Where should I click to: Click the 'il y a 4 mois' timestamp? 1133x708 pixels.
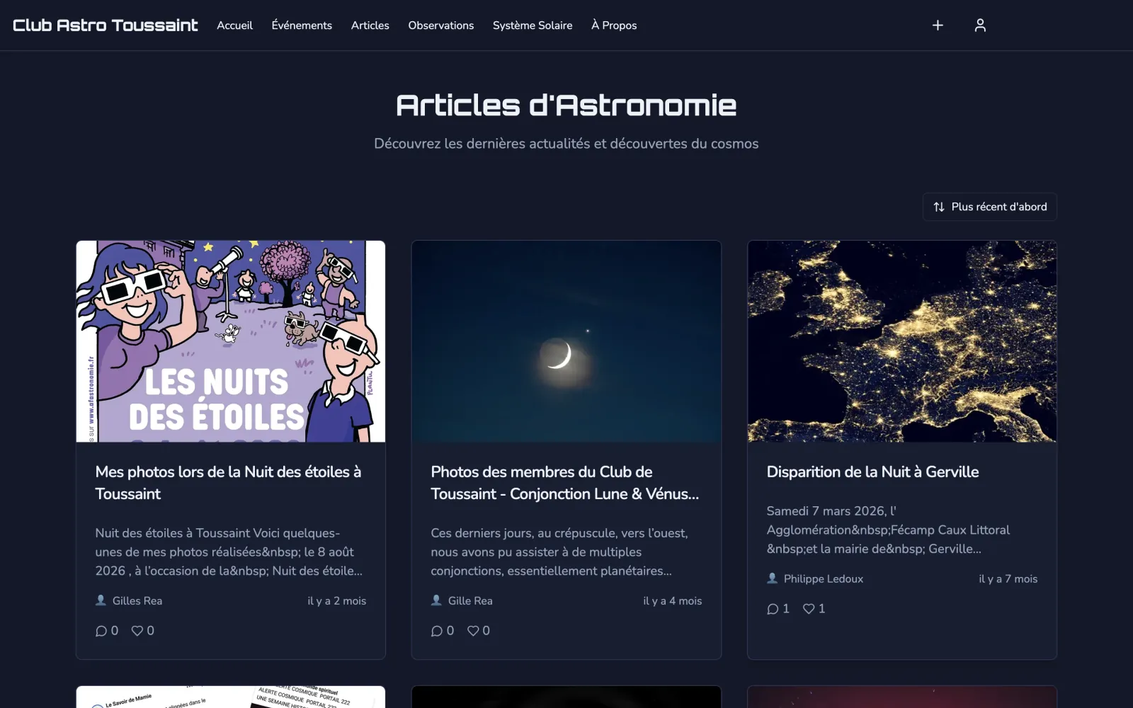click(673, 600)
